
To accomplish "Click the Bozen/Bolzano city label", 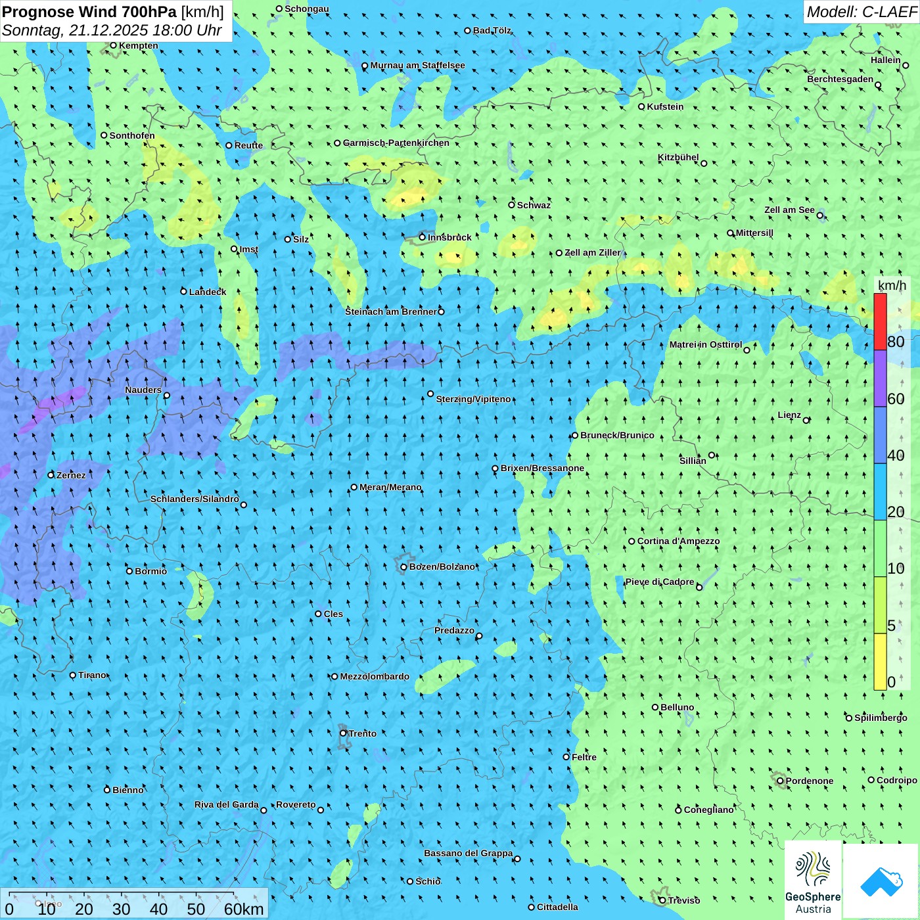I will click(442, 566).
